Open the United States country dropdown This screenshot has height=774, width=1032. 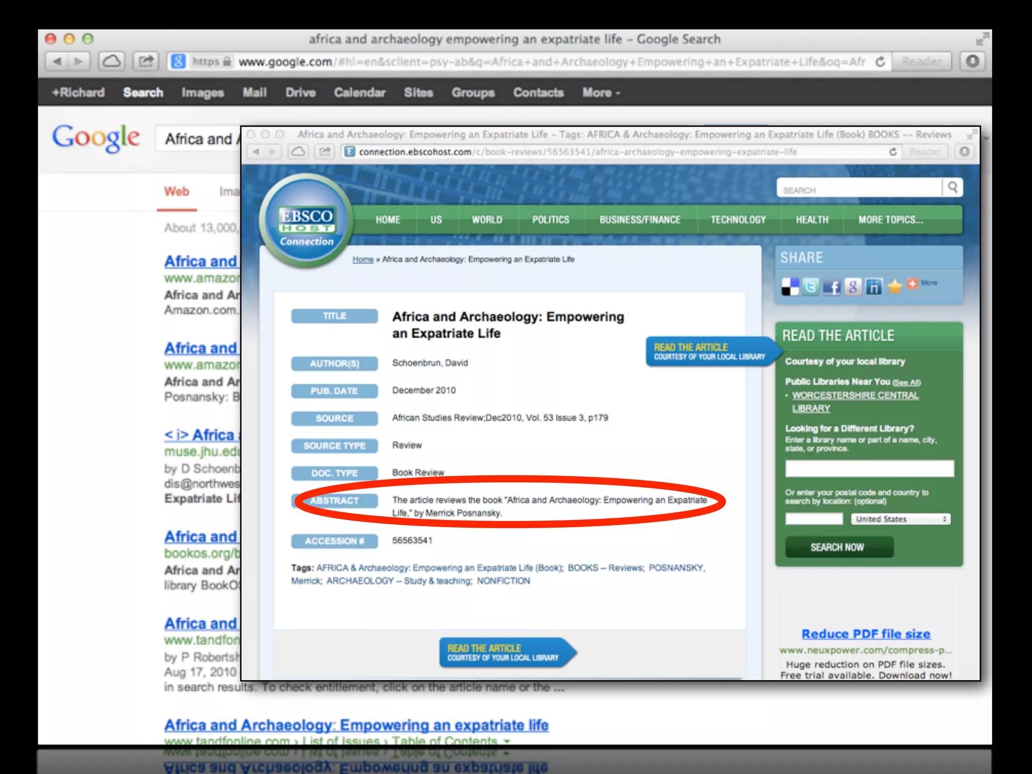[x=900, y=519]
